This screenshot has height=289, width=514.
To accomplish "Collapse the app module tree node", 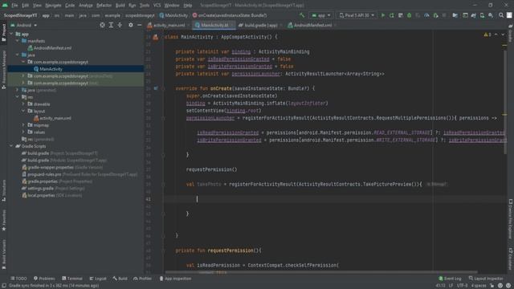I will tap(12, 34).
